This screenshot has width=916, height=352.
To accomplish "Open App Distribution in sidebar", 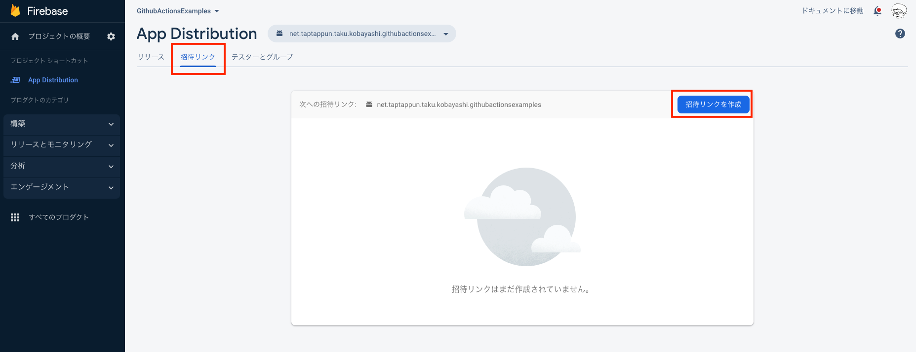I will [53, 80].
